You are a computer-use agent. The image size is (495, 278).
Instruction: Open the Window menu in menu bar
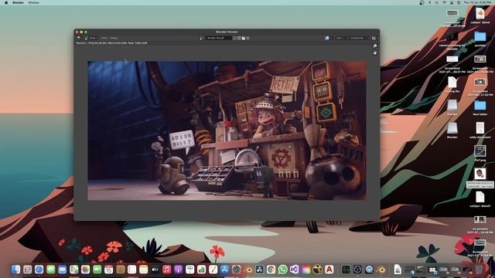pyautogui.click(x=34, y=2)
